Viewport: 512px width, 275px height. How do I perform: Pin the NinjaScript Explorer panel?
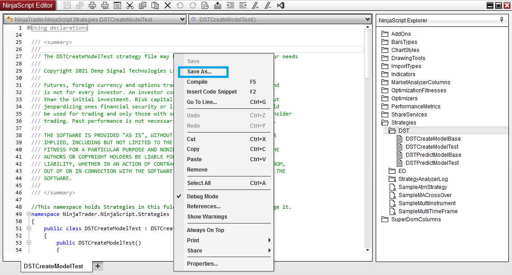(502, 20)
